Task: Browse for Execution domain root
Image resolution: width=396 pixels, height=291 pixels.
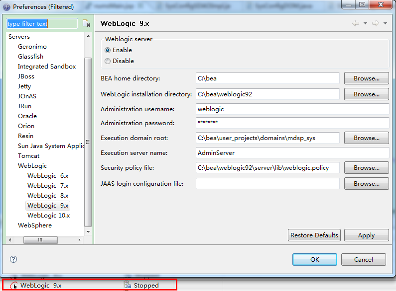Action: coord(367,138)
